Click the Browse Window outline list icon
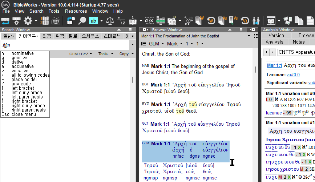 point(256,36)
